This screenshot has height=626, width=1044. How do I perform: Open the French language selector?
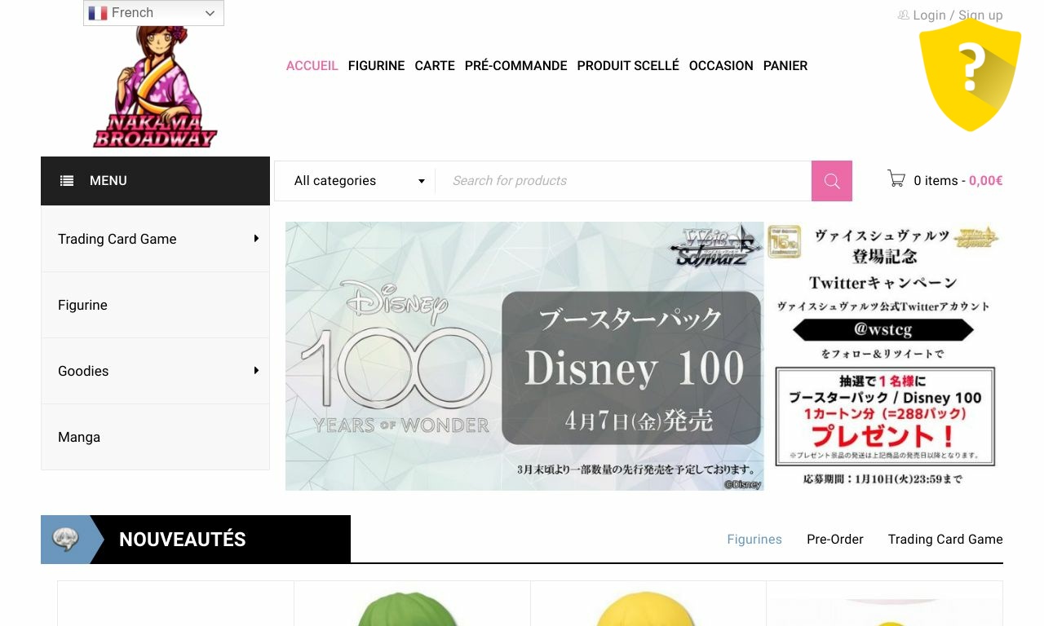pos(153,13)
